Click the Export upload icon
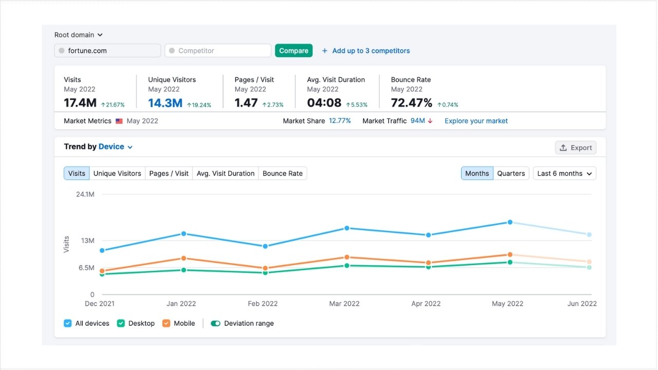Viewport: 658px width, 370px height. click(563, 147)
